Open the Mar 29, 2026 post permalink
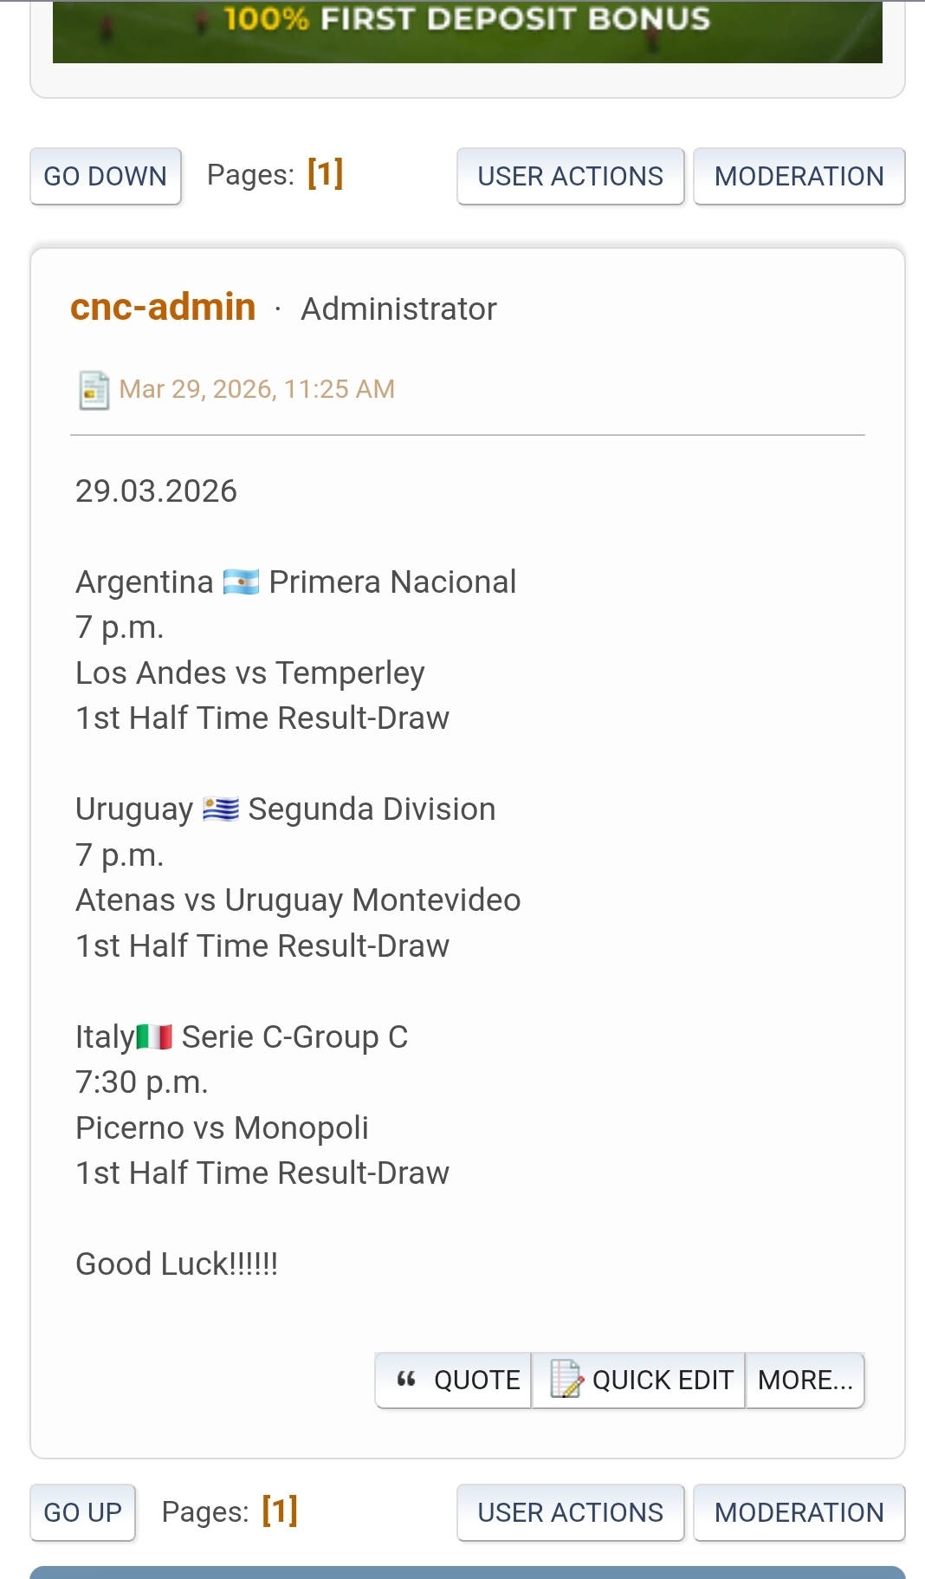This screenshot has height=1579, width=925. (x=256, y=389)
